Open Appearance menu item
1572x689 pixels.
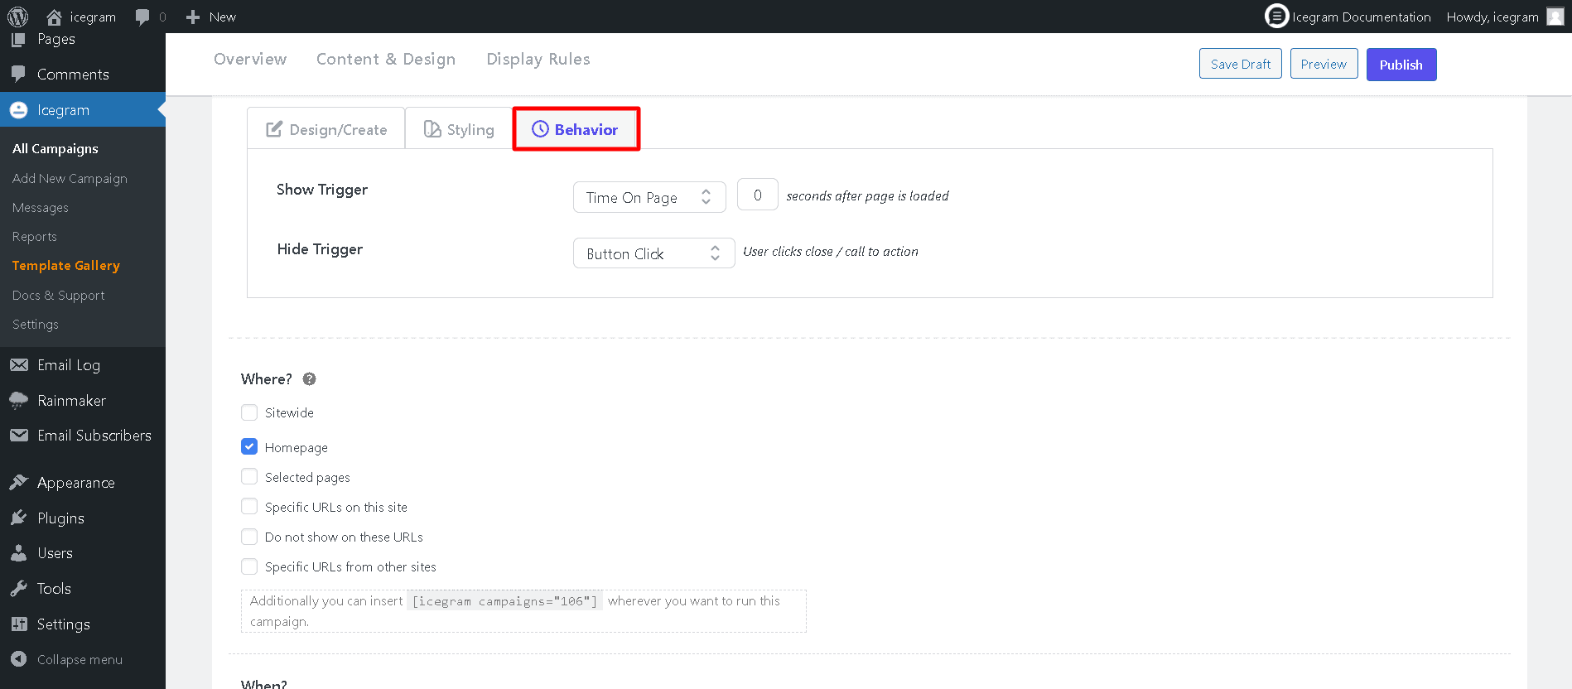point(76,482)
